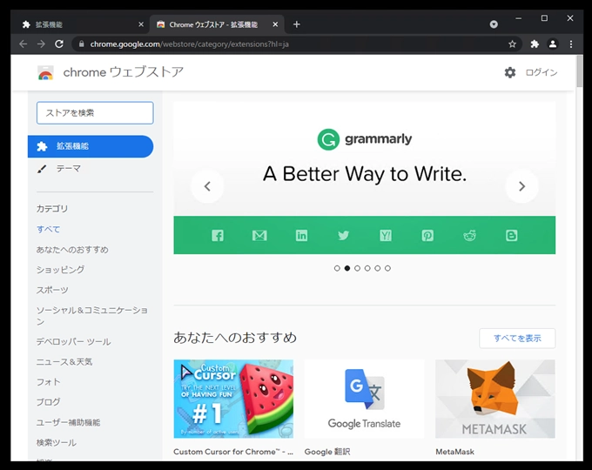The height and width of the screenshot is (470, 592).
Task: Click the Yahoo icon in the banner
Action: [x=386, y=236]
